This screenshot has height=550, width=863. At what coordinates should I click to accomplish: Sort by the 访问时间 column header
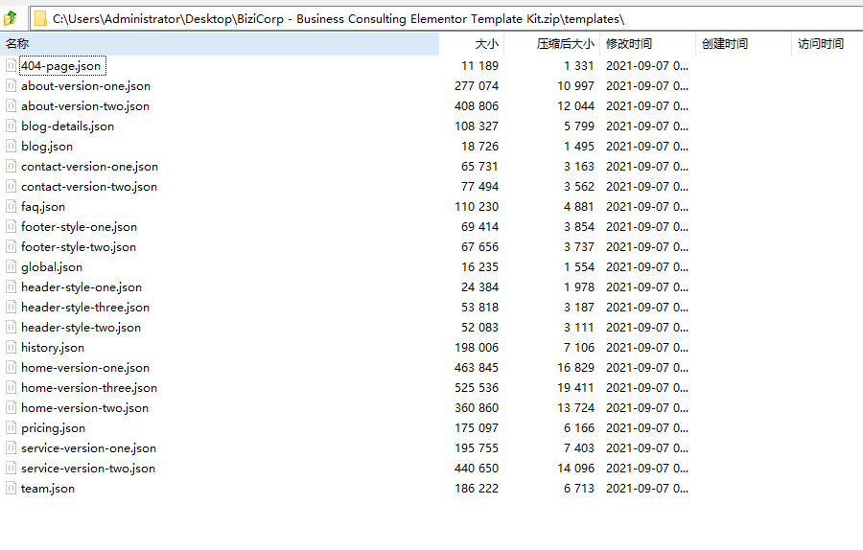828,44
